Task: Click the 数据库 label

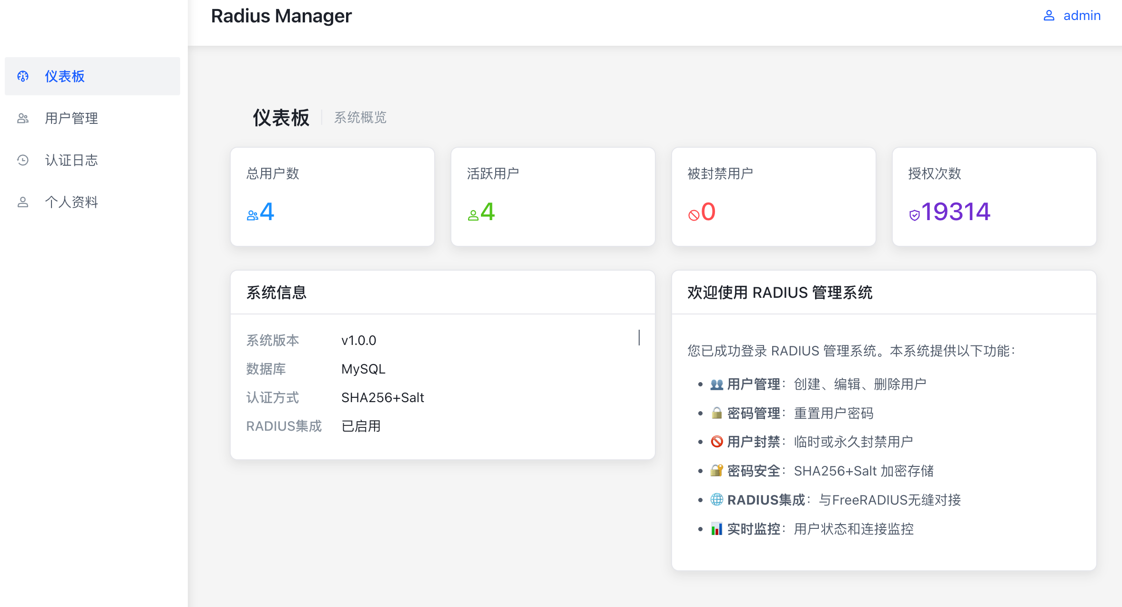Action: click(x=266, y=369)
